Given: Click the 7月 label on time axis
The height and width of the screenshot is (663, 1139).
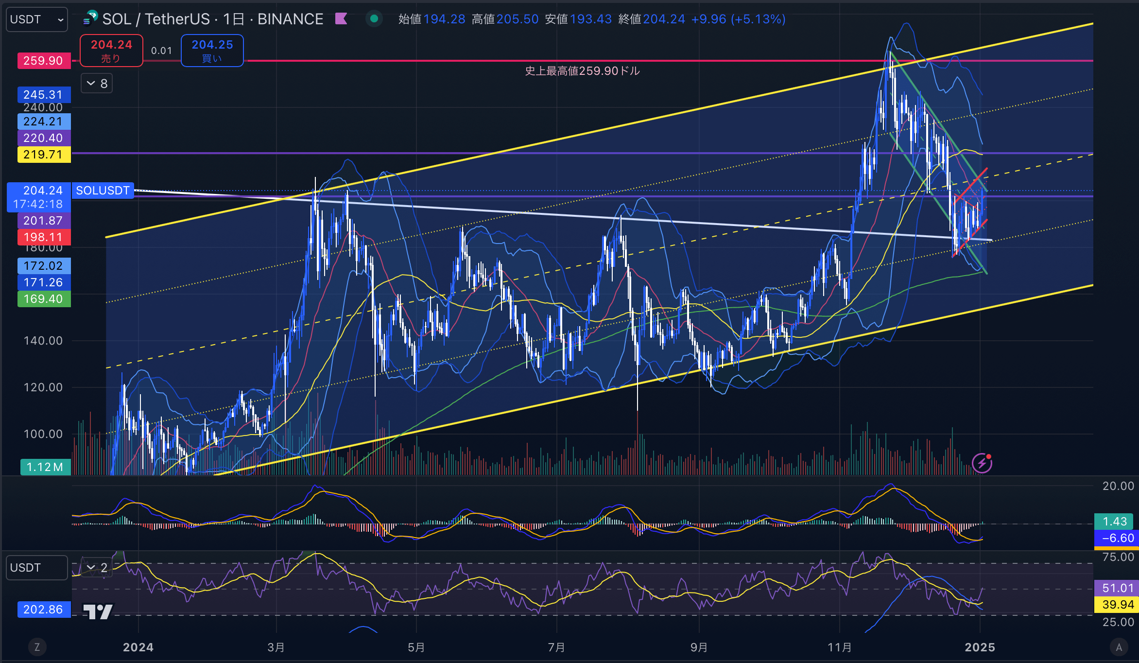Looking at the screenshot, I should pos(556,647).
